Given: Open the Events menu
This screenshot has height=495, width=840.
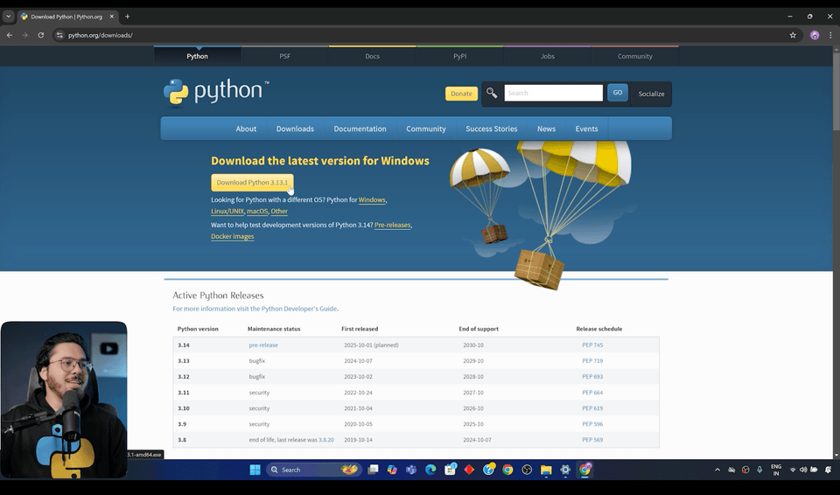Looking at the screenshot, I should (586, 129).
